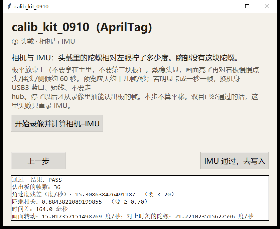Click the 陀螺相关 0.8843822089199855 line
This screenshot has width=280, height=229.
[80, 202]
